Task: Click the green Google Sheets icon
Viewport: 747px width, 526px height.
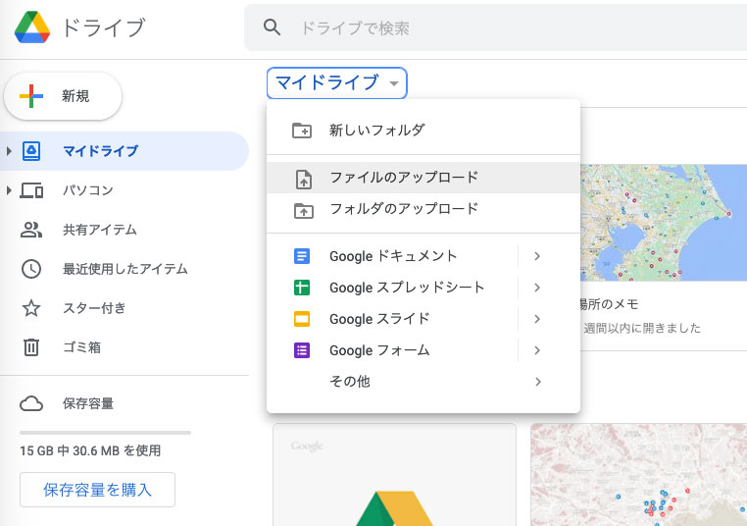Action: point(302,288)
